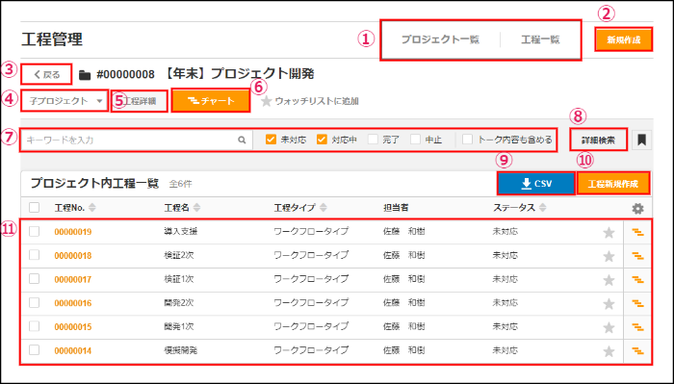
Task: Select the 導入支援 process name cell
Action: [181, 232]
